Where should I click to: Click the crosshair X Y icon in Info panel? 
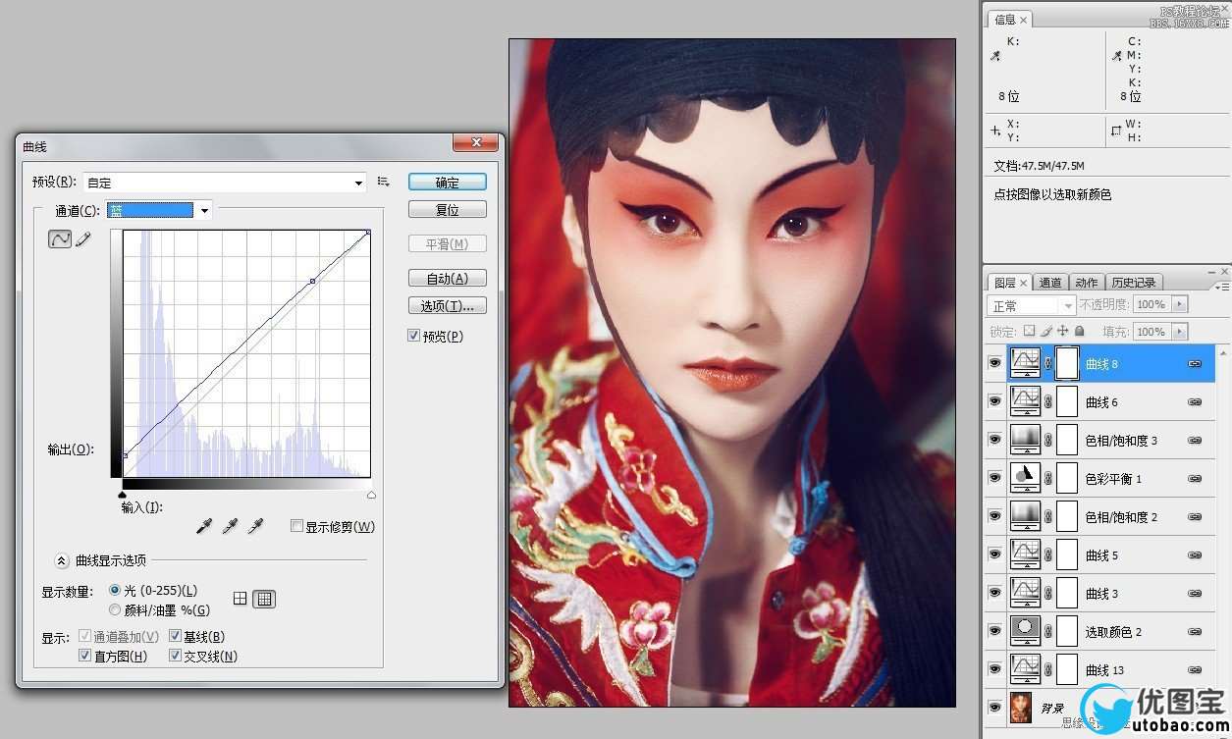coord(995,131)
